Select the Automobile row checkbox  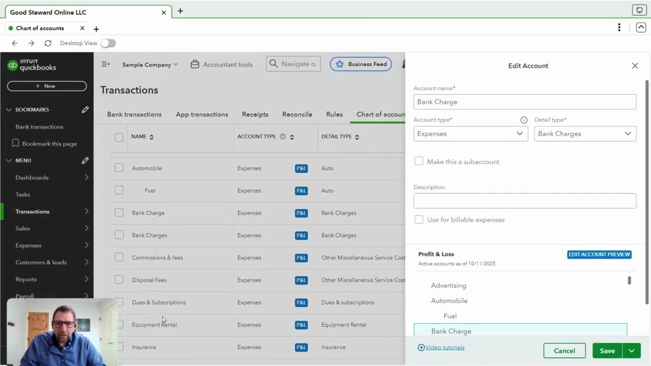point(119,168)
